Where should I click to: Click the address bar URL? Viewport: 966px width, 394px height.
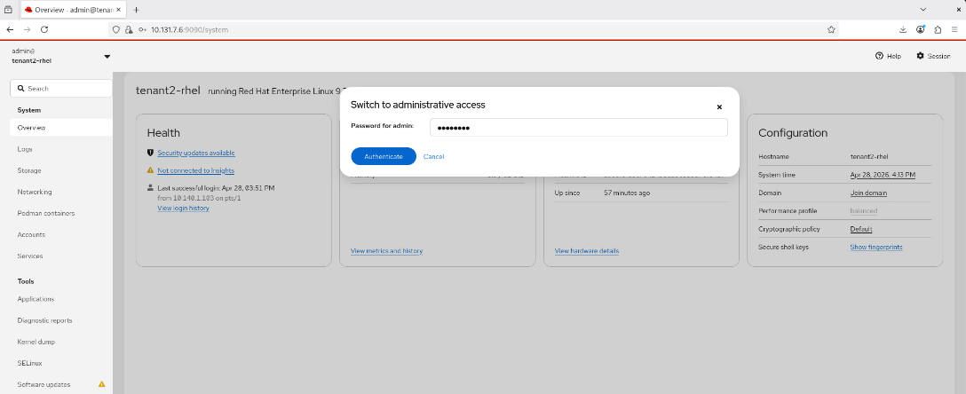pos(190,29)
